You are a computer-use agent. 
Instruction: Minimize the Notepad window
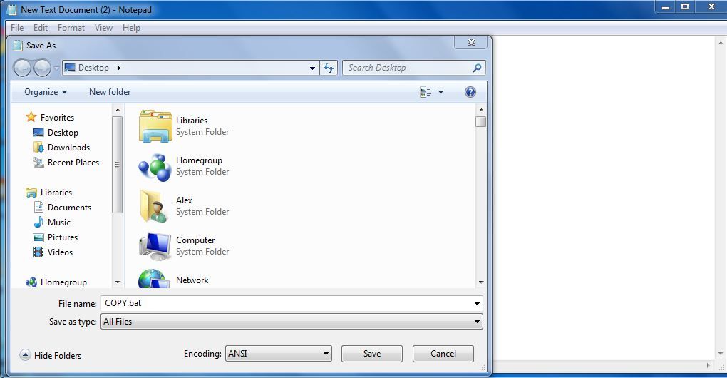click(666, 7)
